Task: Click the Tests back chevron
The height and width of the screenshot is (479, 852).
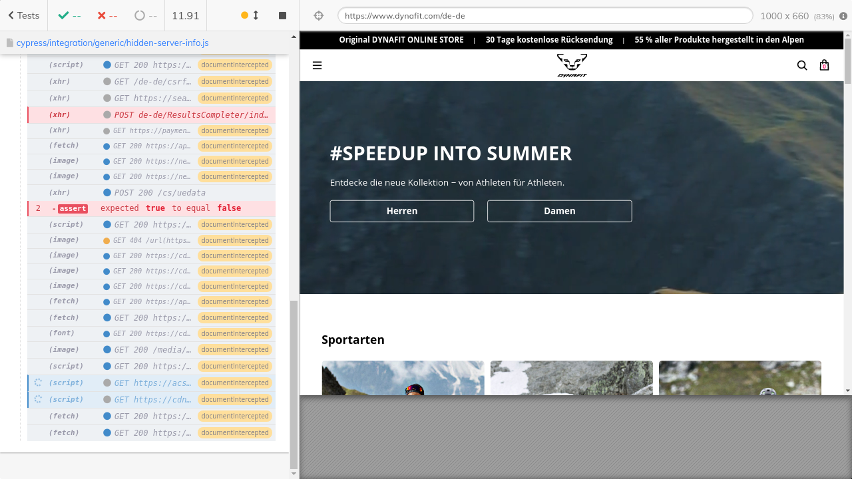Action: point(11,15)
